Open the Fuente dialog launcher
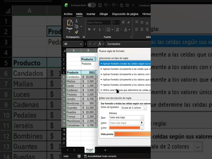Screen dimensions: 212x159 point(131,37)
